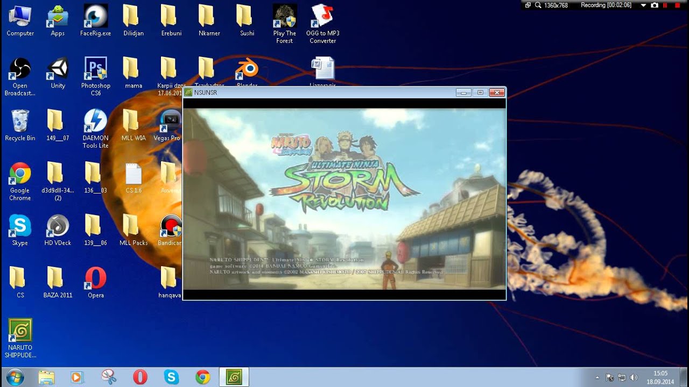
Task: Open the media player taskbar icon
Action: (x=76, y=377)
